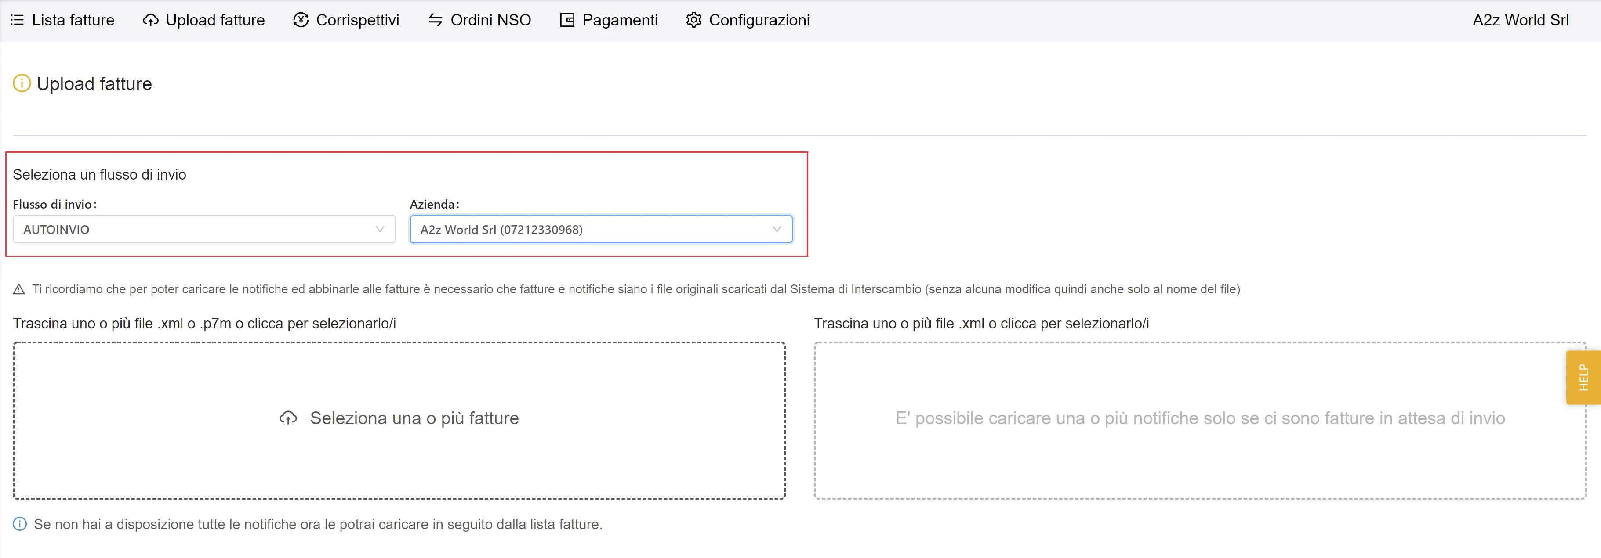1601x558 pixels.
Task: Click the cloud icon in the invoice drop zone
Action: [288, 418]
